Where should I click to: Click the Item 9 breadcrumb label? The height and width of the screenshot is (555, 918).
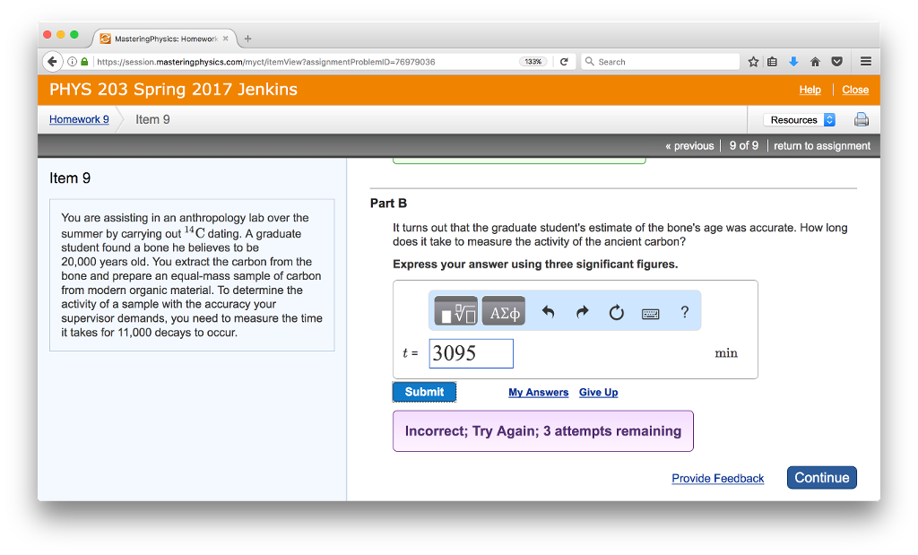[152, 119]
